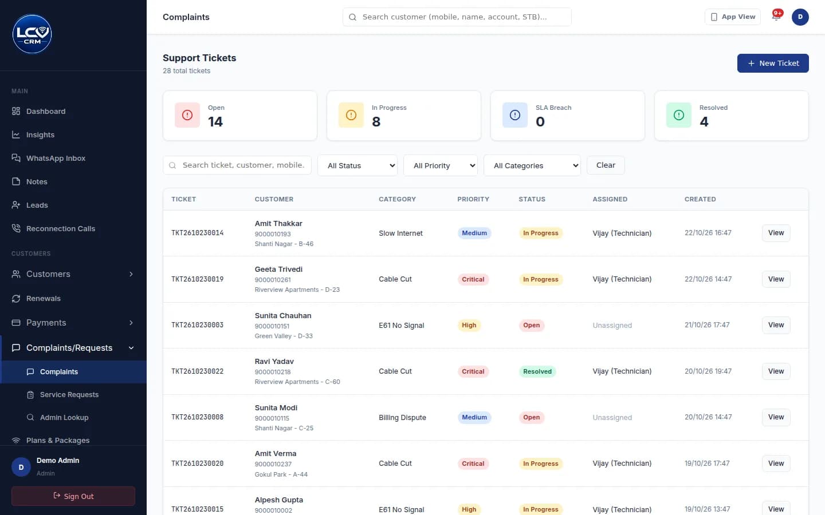Screen dimensions: 825x515
Task: Click the Service Requests clipboard icon
Action: tap(30, 395)
